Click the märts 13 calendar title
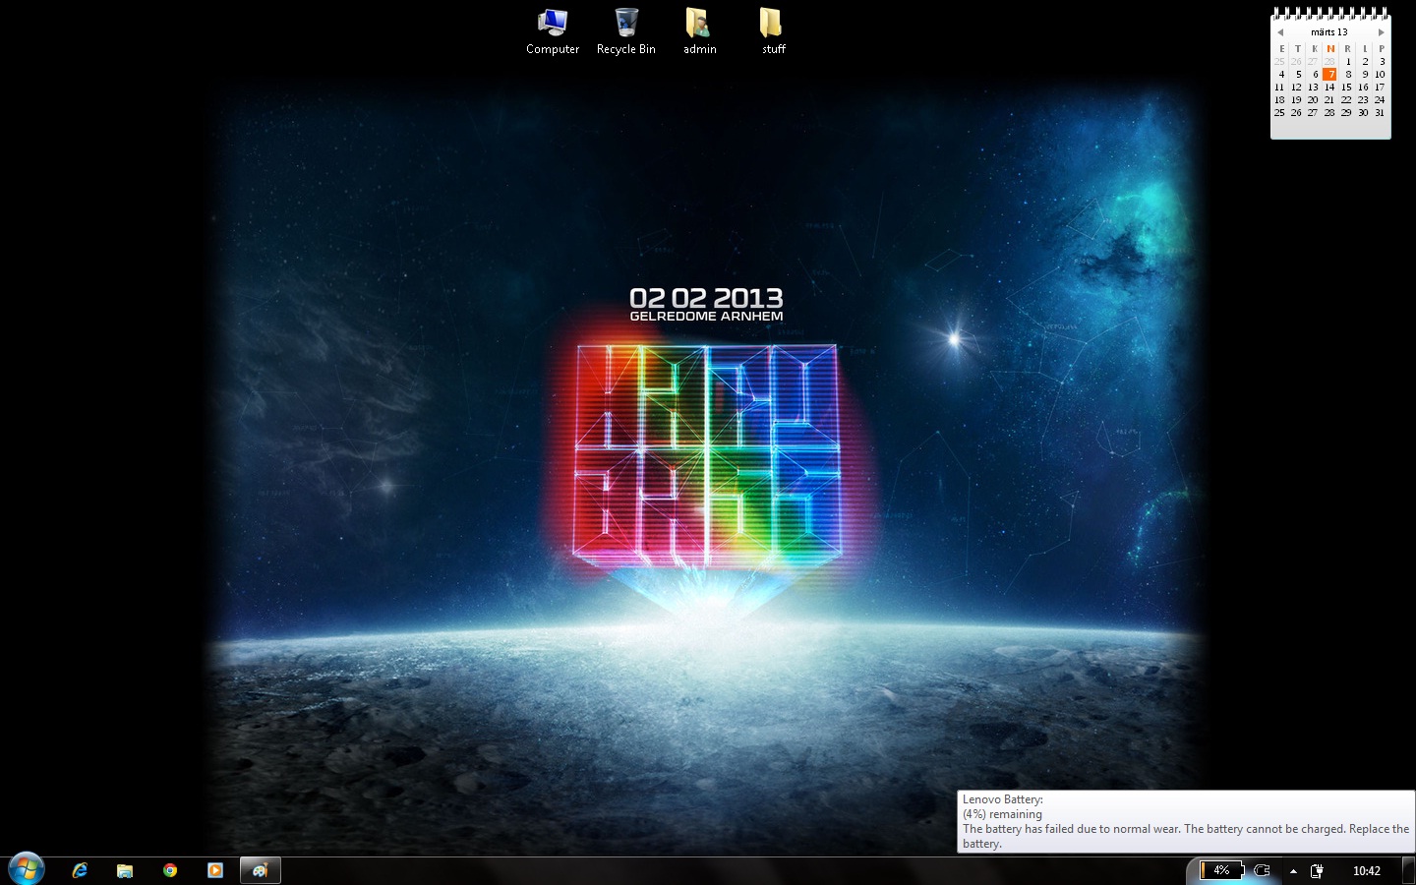This screenshot has height=885, width=1416. click(x=1329, y=32)
